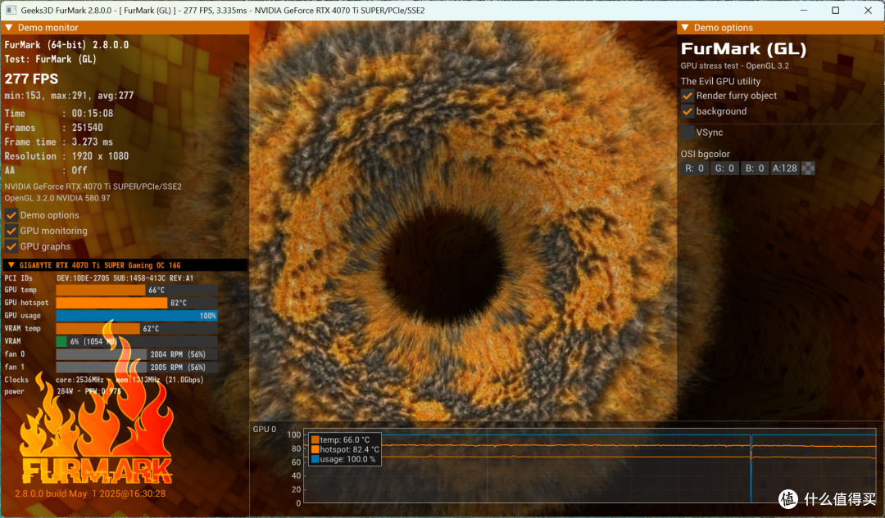Click the Resolution 1920 x 1080 value
This screenshot has height=518, width=885.
pos(101,156)
